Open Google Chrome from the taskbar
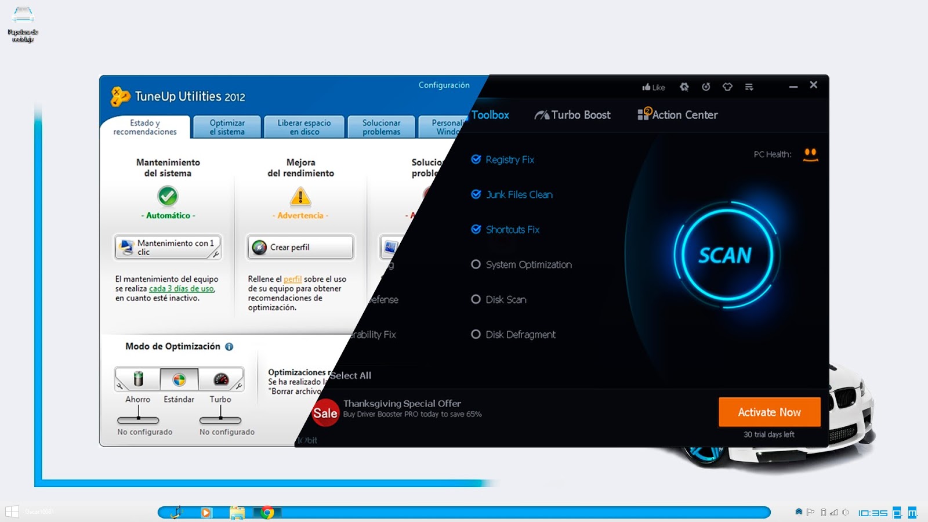This screenshot has width=928, height=522. [x=267, y=512]
